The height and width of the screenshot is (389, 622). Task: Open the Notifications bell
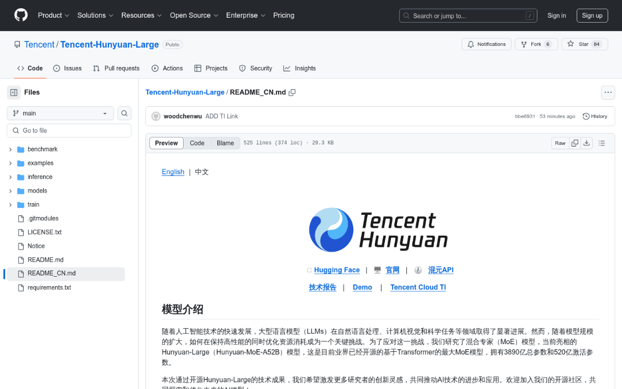(x=486, y=44)
